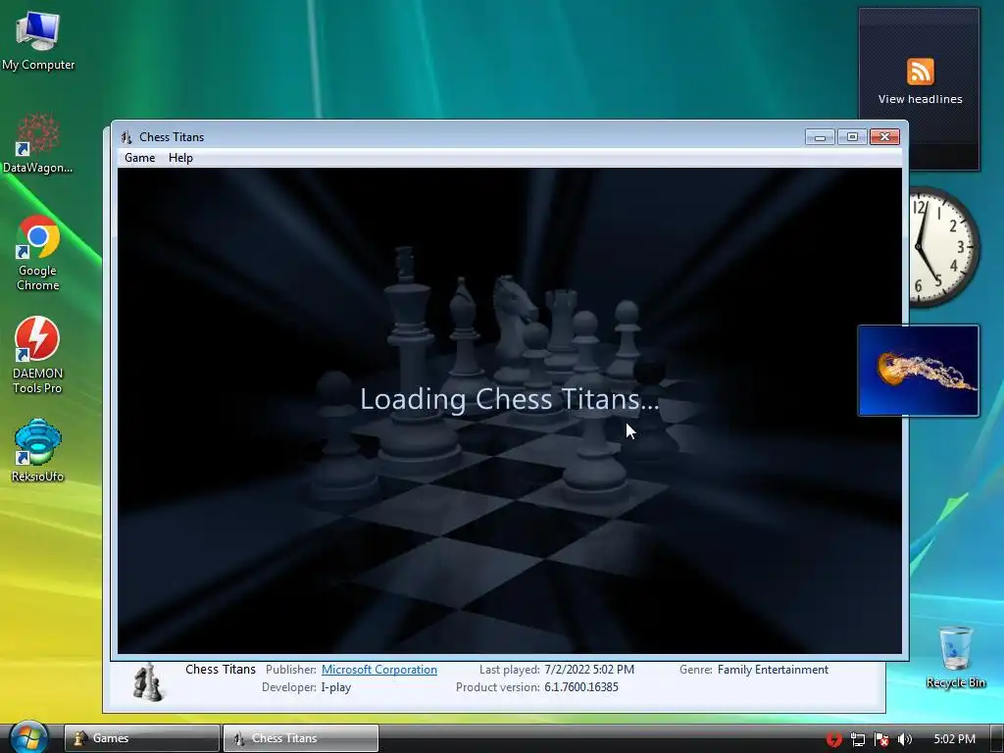Select the Recycle Bin desktop icon
The width and height of the screenshot is (1004, 753).
[x=955, y=657]
